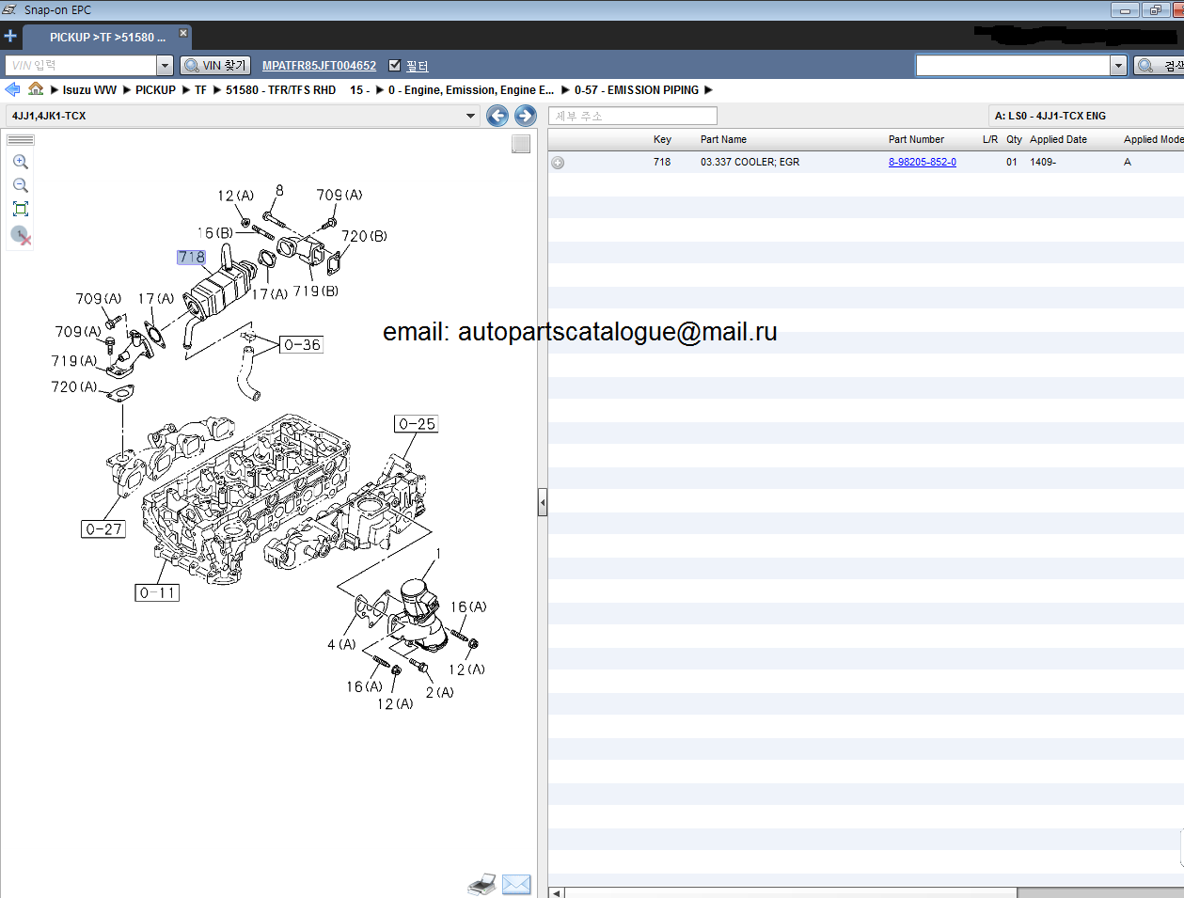Image resolution: width=1184 pixels, height=898 pixels.
Task: Click the parts list horizontal scrollbar thumb
Action: 791,892
